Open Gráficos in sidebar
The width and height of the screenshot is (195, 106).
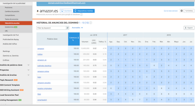pyautogui.click(x=6, y=60)
